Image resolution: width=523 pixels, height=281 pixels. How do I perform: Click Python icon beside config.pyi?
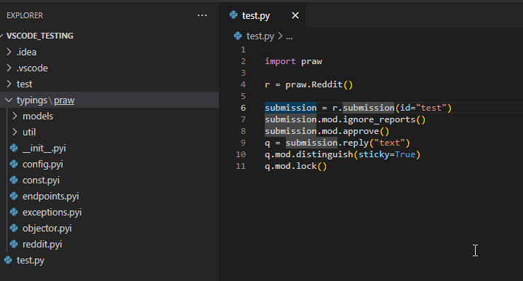click(x=14, y=164)
